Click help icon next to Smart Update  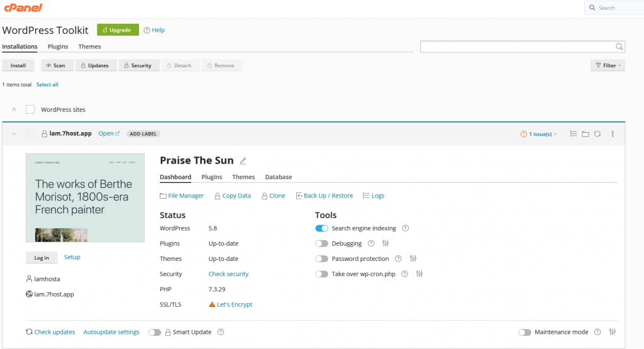tap(221, 332)
